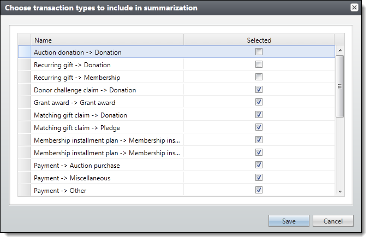This screenshot has width=370, height=241.
Task: Click the scrollbar up arrow
Action: coord(340,50)
